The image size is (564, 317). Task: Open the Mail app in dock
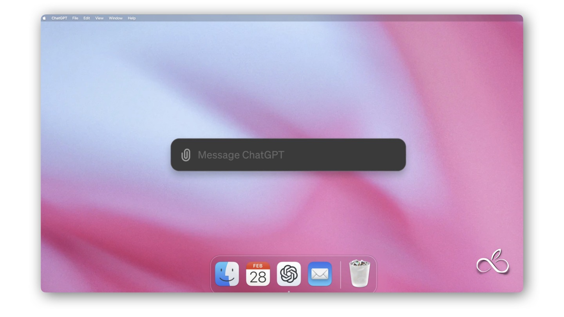(x=320, y=274)
